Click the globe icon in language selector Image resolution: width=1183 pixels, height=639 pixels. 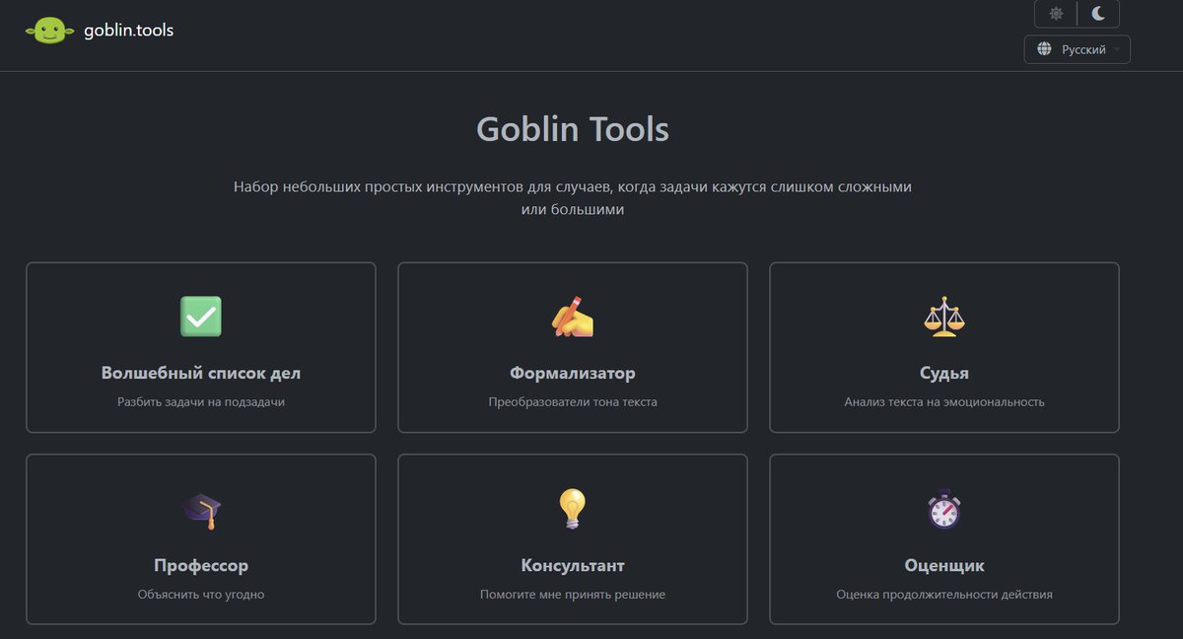point(1045,49)
